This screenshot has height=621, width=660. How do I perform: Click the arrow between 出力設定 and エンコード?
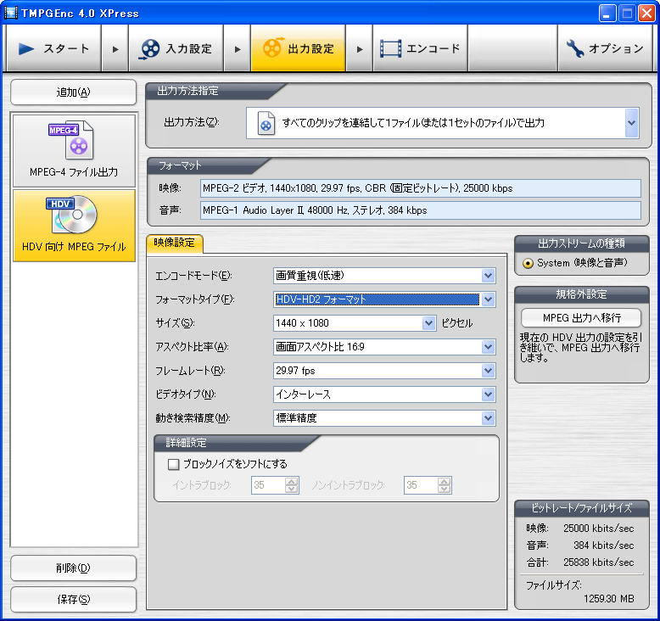[360, 49]
